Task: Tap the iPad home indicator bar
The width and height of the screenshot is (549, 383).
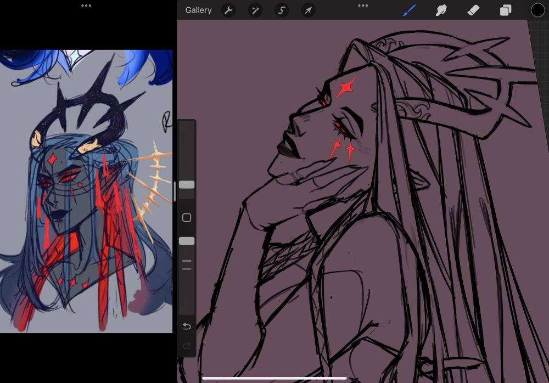Action: point(274,378)
